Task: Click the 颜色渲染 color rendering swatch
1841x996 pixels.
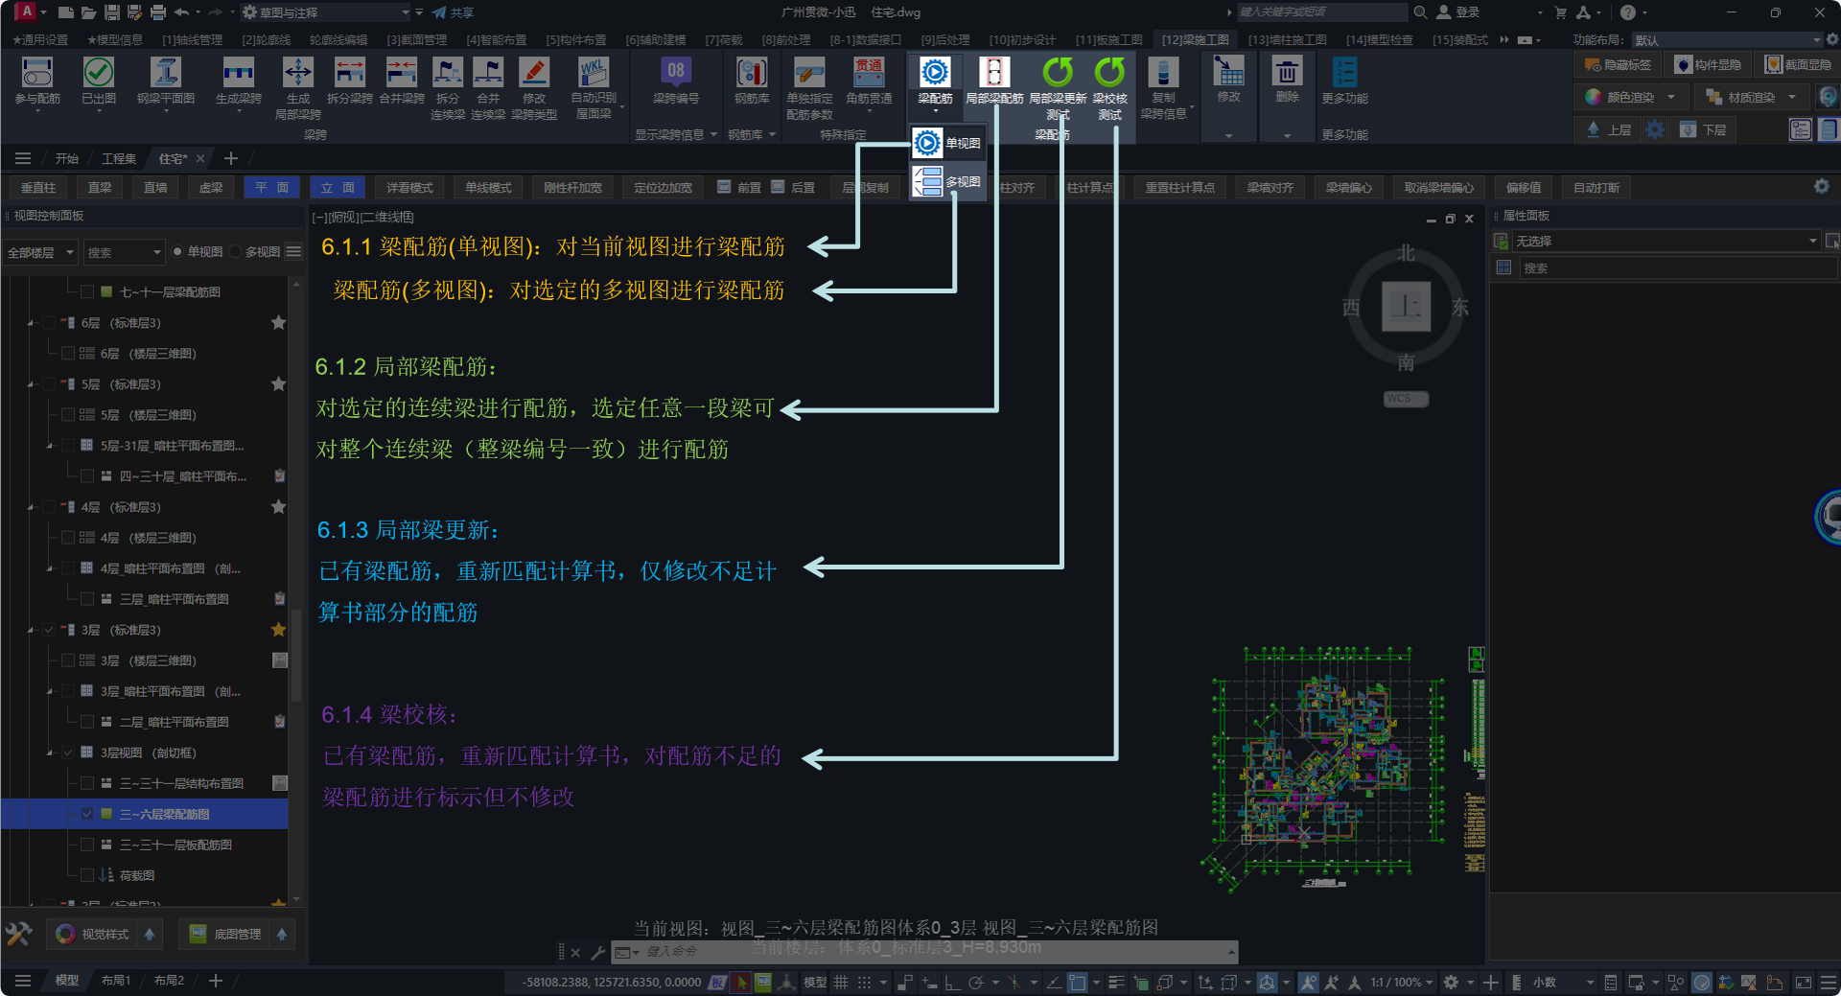Action: (x=1594, y=97)
